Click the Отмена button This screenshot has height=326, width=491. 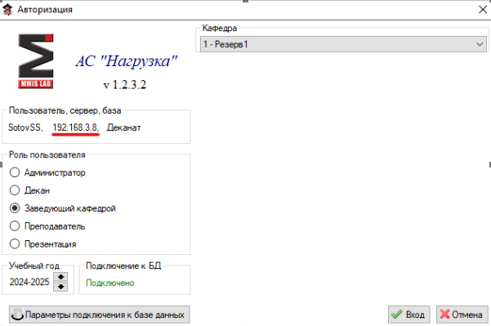[x=462, y=315]
